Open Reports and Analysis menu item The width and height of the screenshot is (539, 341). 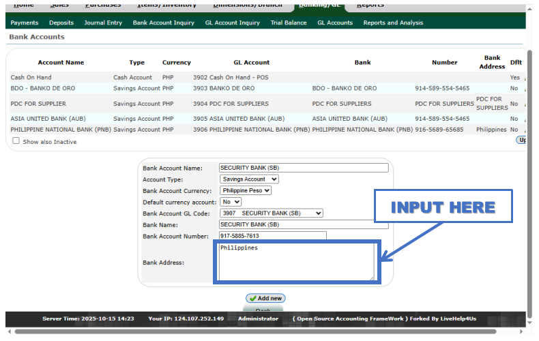coord(393,23)
